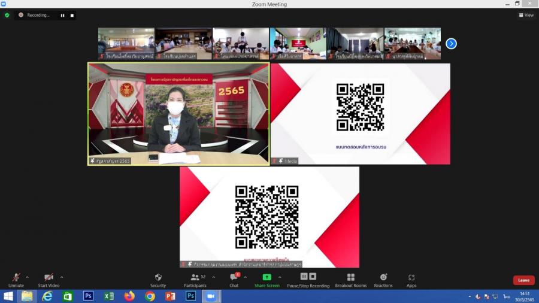Start Video with the camera toggle
This screenshot has height=303, width=539.
point(49,280)
